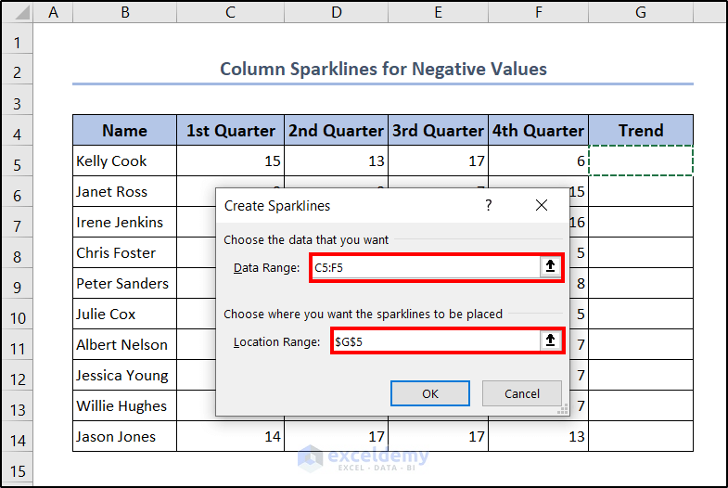
Task: Click the Trend header cell
Action: 641,131
